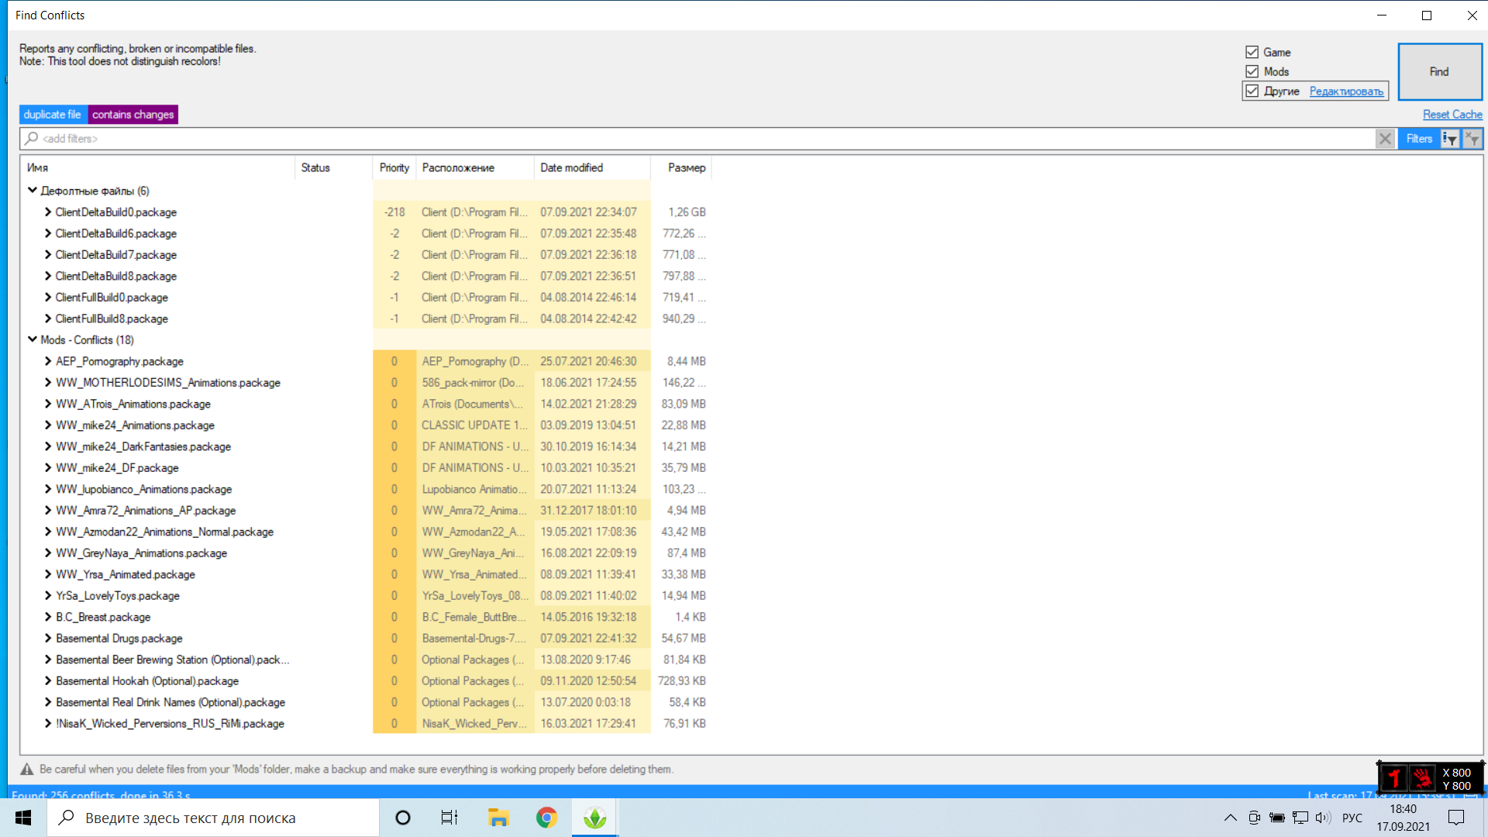Collapse the Mods - Conflicts group
1488x837 pixels.
(x=33, y=339)
